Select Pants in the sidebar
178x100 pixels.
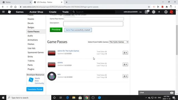pos(30,65)
